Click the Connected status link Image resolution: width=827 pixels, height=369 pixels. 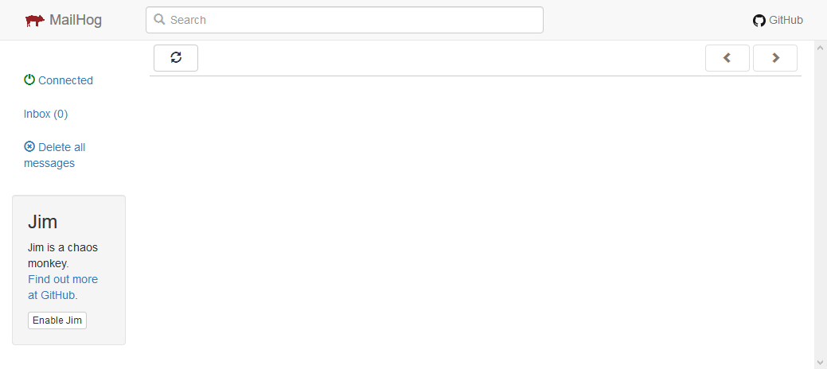pyautogui.click(x=59, y=80)
